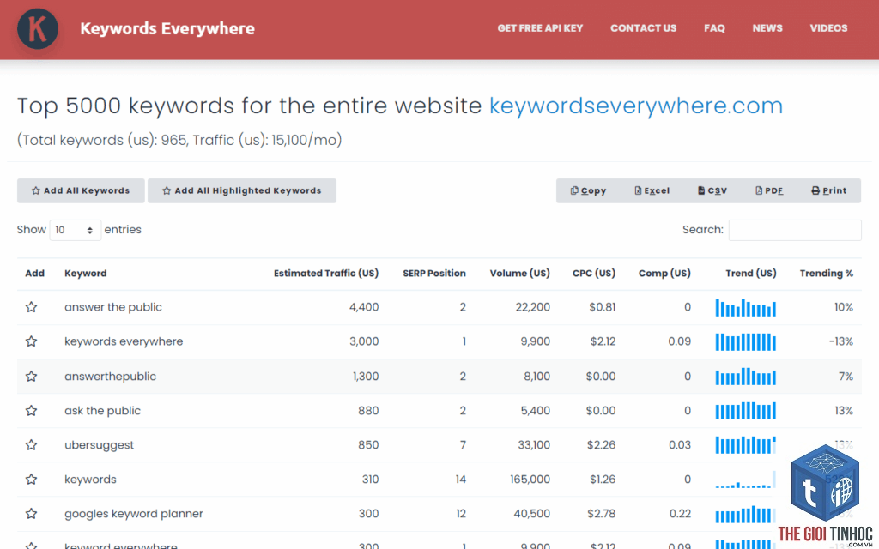Click the 22,200 volume value
879x549 pixels.
532,307
